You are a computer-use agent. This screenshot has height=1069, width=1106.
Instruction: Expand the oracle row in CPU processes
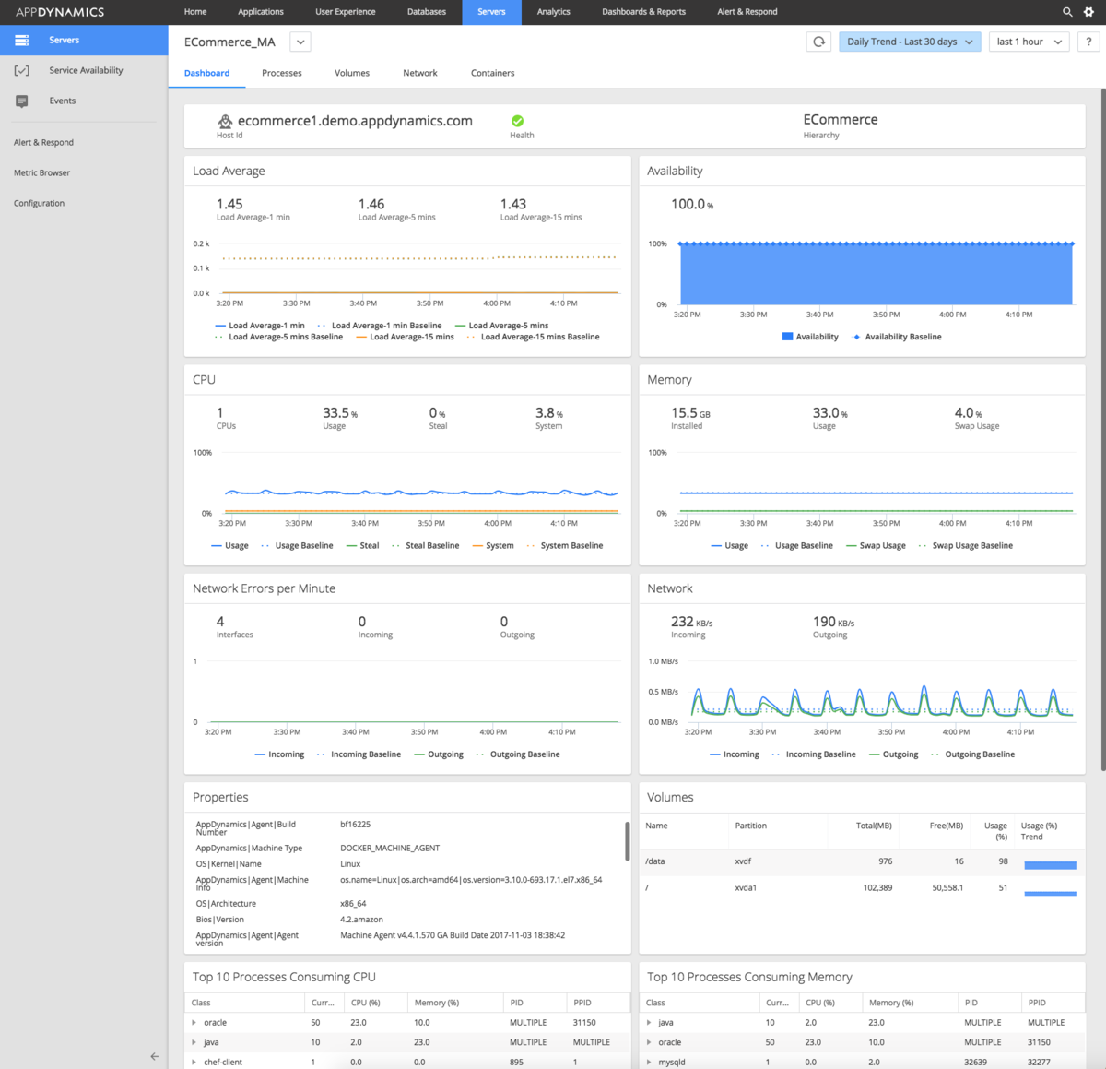[x=194, y=1022]
